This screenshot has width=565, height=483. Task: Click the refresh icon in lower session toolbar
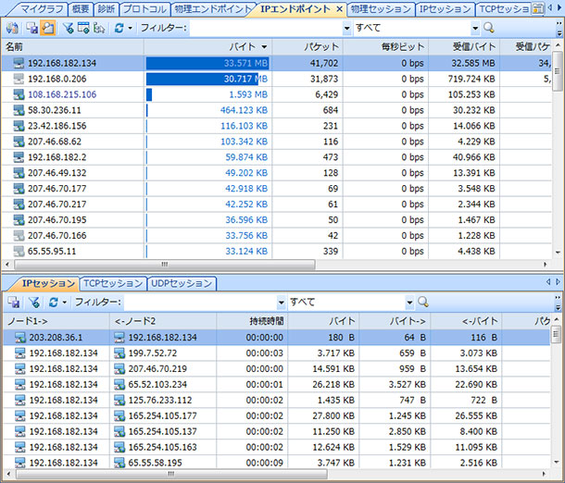[54, 302]
